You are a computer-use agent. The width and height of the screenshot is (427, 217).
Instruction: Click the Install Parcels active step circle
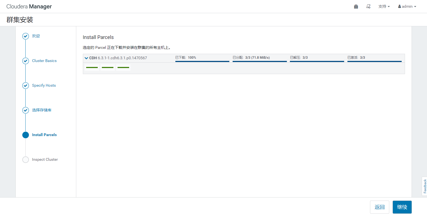tap(26, 135)
